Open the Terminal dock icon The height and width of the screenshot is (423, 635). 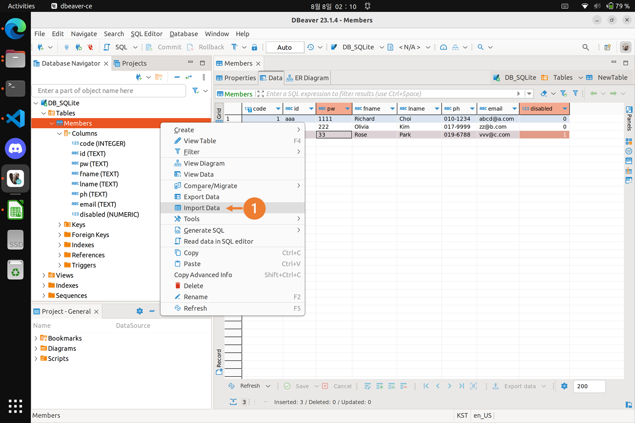(x=15, y=88)
